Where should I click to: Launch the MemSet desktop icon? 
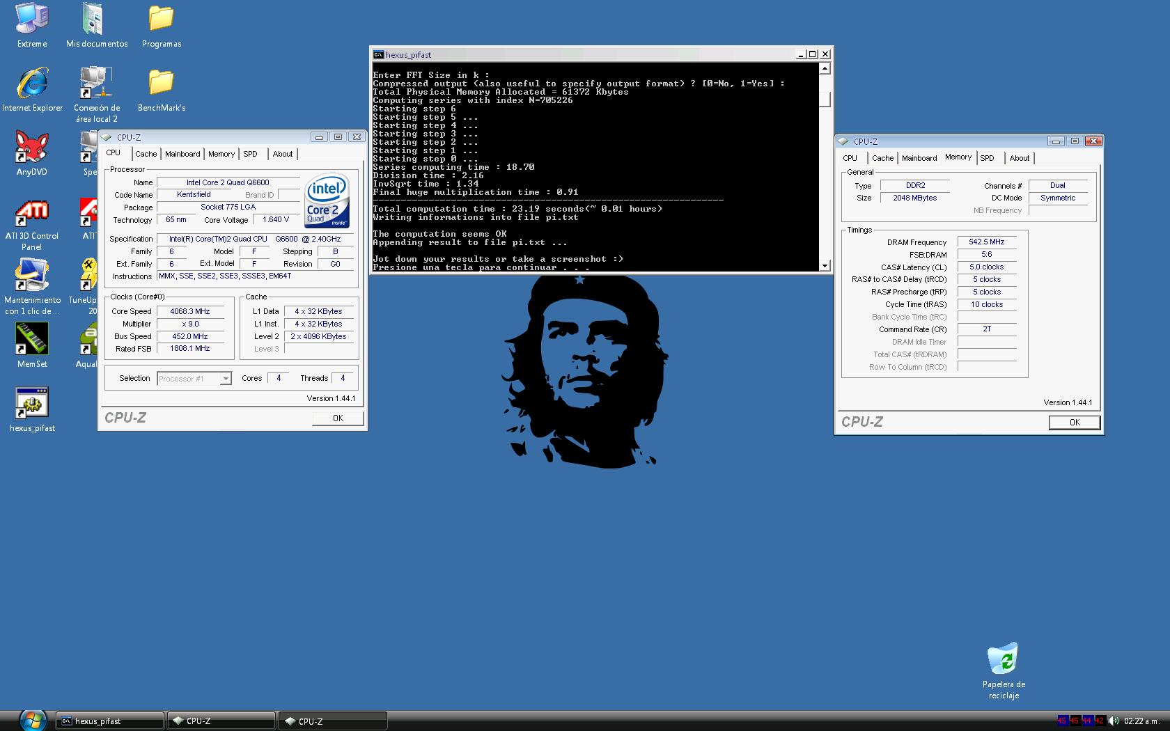click(x=32, y=345)
